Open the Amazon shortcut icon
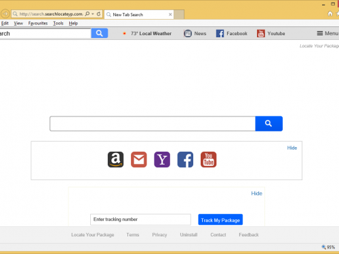339x254 pixels. click(115, 159)
